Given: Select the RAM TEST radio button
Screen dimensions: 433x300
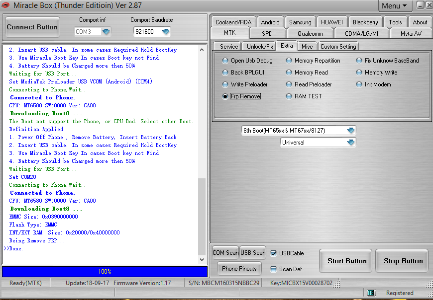Looking at the screenshot, I should tap(289, 96).
